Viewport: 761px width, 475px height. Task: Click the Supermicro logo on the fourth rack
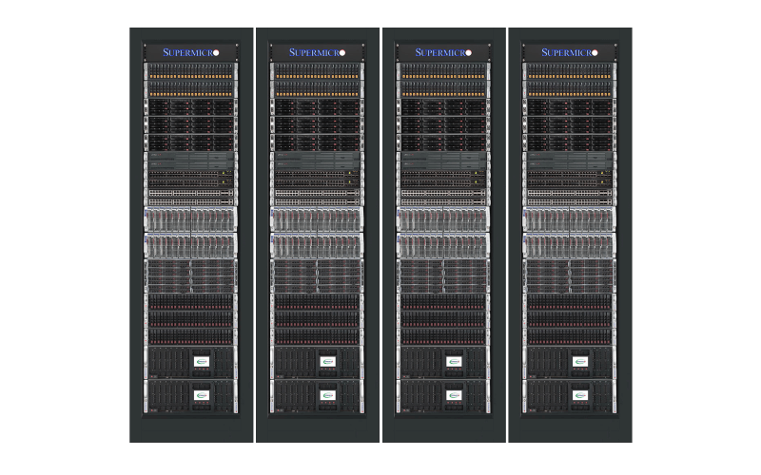point(569,52)
